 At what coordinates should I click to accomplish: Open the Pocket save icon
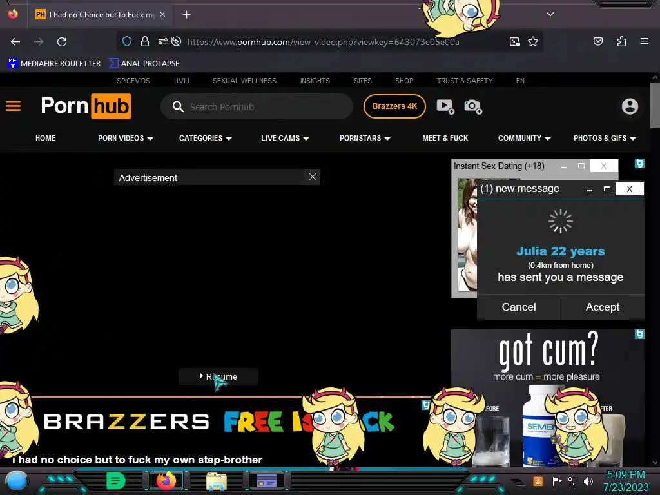(597, 41)
